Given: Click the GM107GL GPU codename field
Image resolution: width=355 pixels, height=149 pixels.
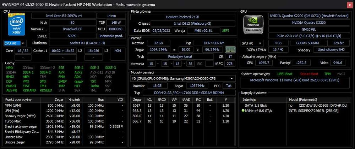Looking at the screenshot, I should click(309, 29).
